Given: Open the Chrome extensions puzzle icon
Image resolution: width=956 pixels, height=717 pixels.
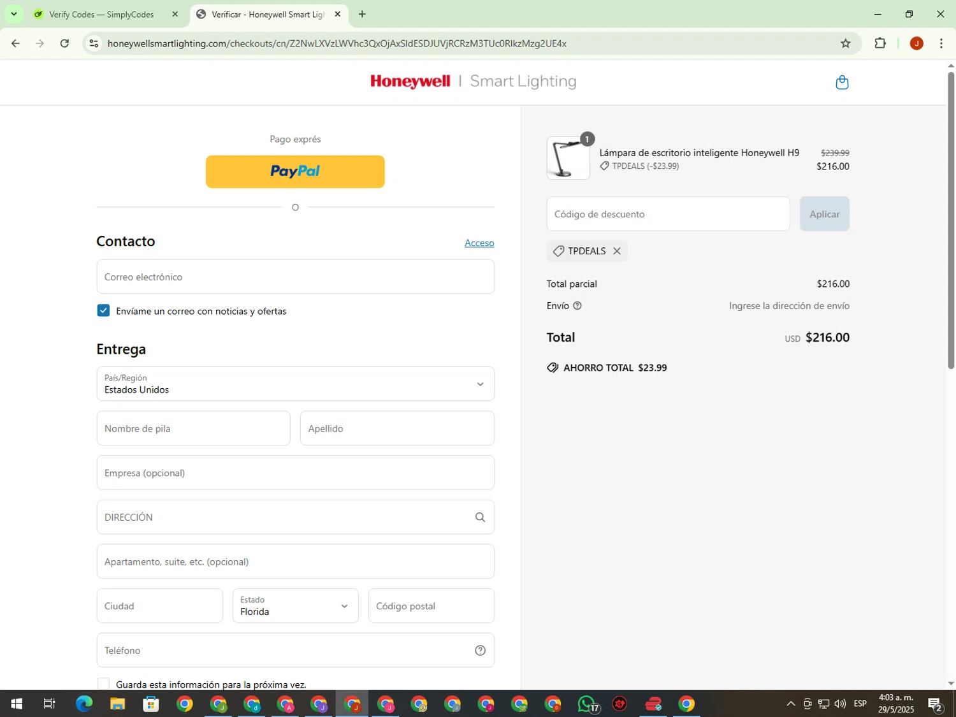Looking at the screenshot, I should click(x=880, y=43).
